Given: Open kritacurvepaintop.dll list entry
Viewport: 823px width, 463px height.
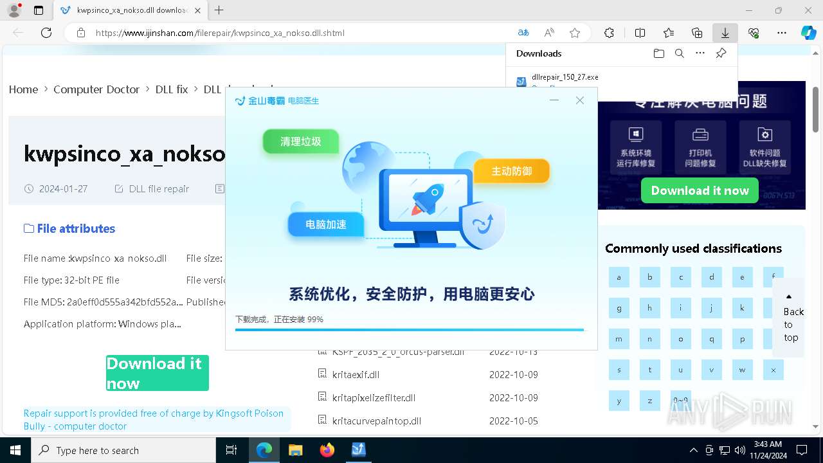Looking at the screenshot, I should 377,421.
